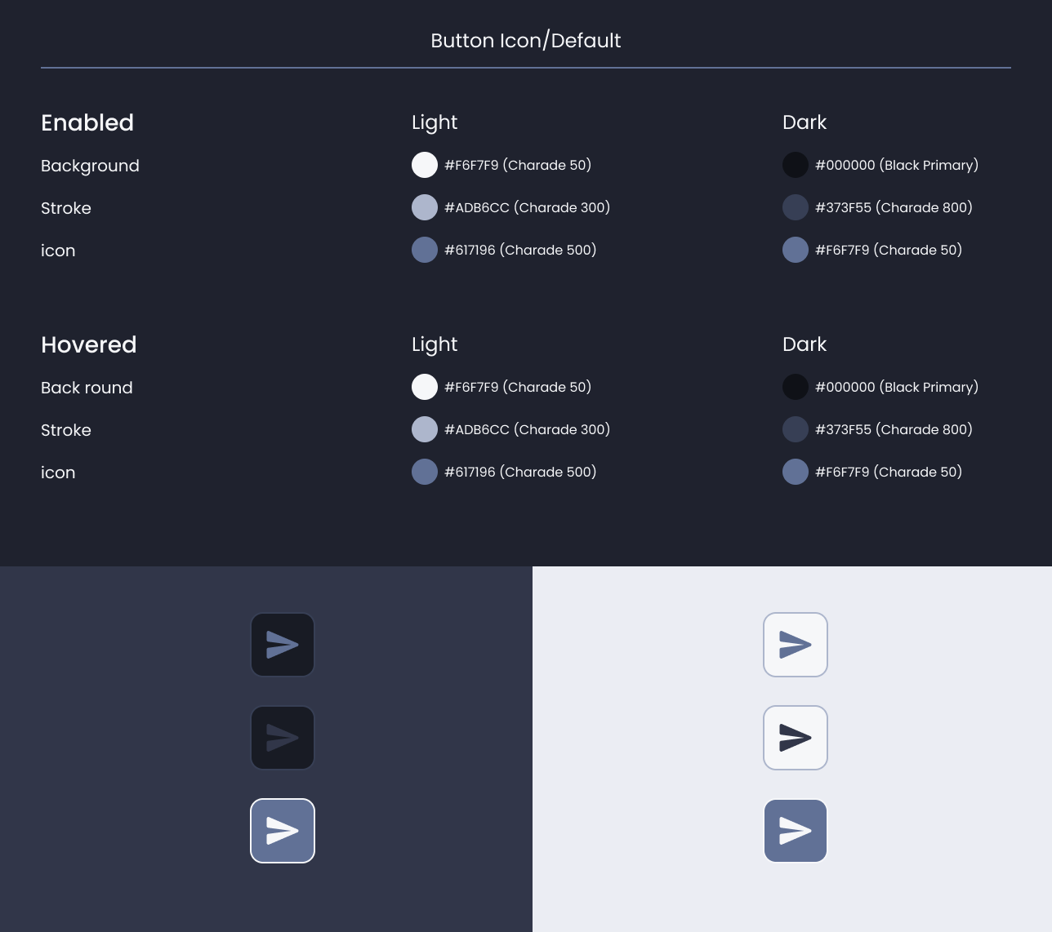
Task: Click the "Back round" label under Hovered
Action: [87, 388]
